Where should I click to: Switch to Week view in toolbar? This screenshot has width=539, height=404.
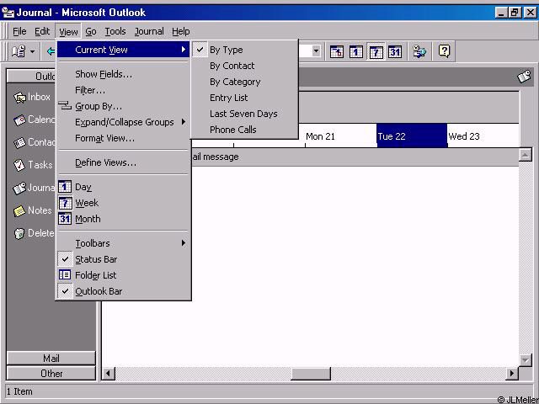pos(376,52)
